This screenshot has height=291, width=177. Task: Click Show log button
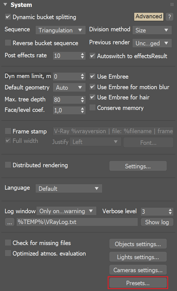157,222
